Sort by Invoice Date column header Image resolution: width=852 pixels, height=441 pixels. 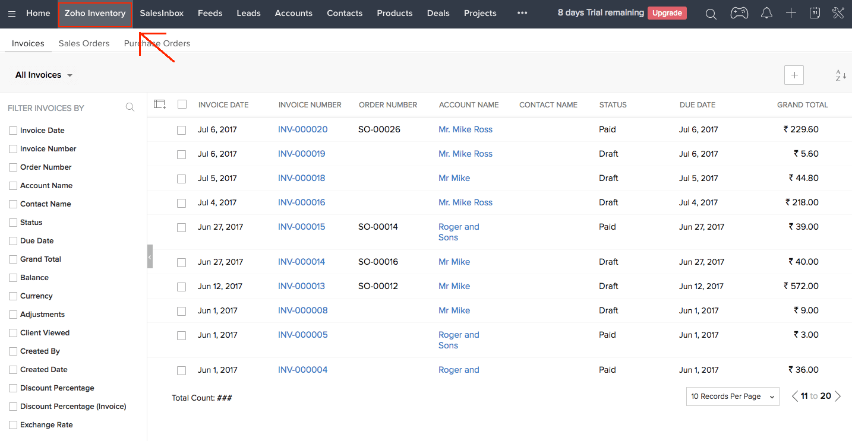tap(223, 105)
